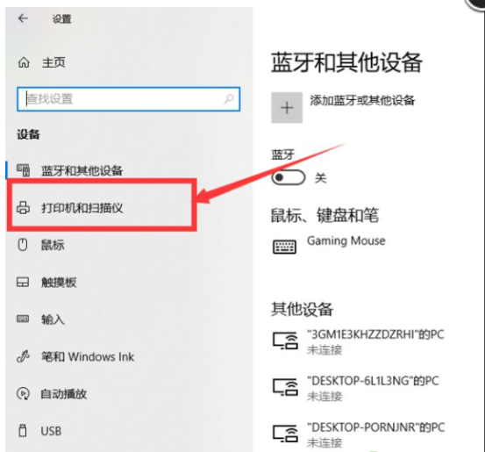Screen dimensions: 485x452
Task: Click the icon beside DESKTOP-6L1L3NG PC
Action: (285, 387)
